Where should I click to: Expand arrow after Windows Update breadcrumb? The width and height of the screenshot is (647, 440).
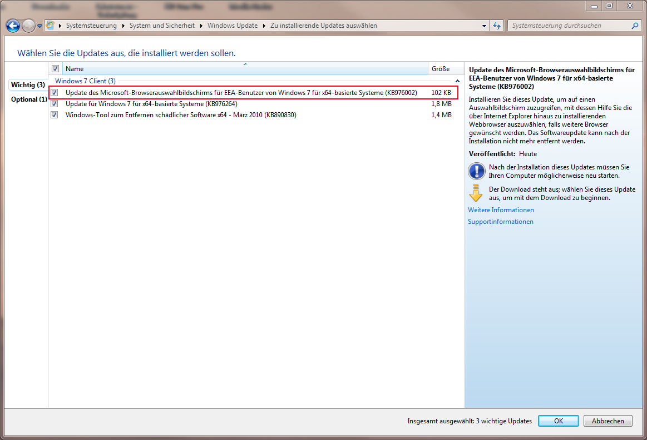(264, 26)
